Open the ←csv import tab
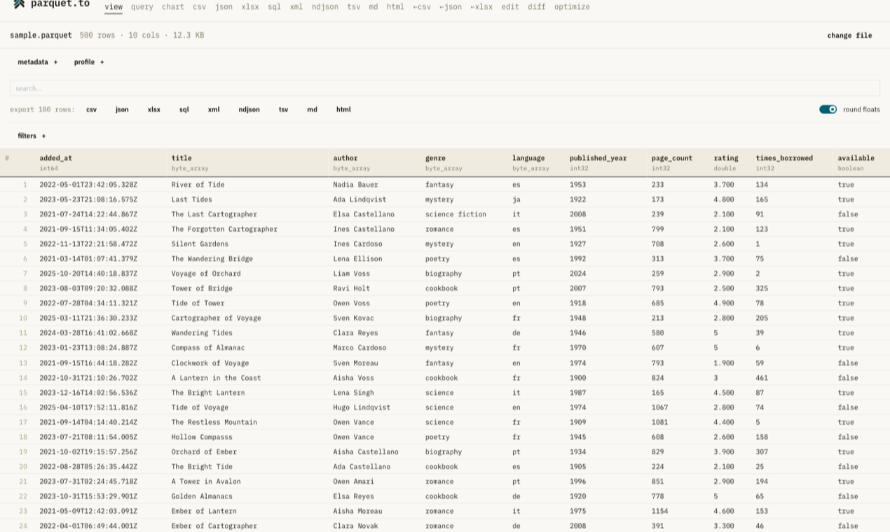The width and height of the screenshot is (890, 532). point(422,7)
